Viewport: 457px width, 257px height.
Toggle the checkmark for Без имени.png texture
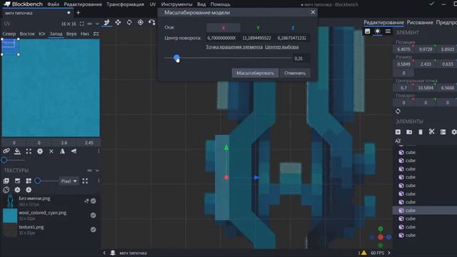(94, 201)
